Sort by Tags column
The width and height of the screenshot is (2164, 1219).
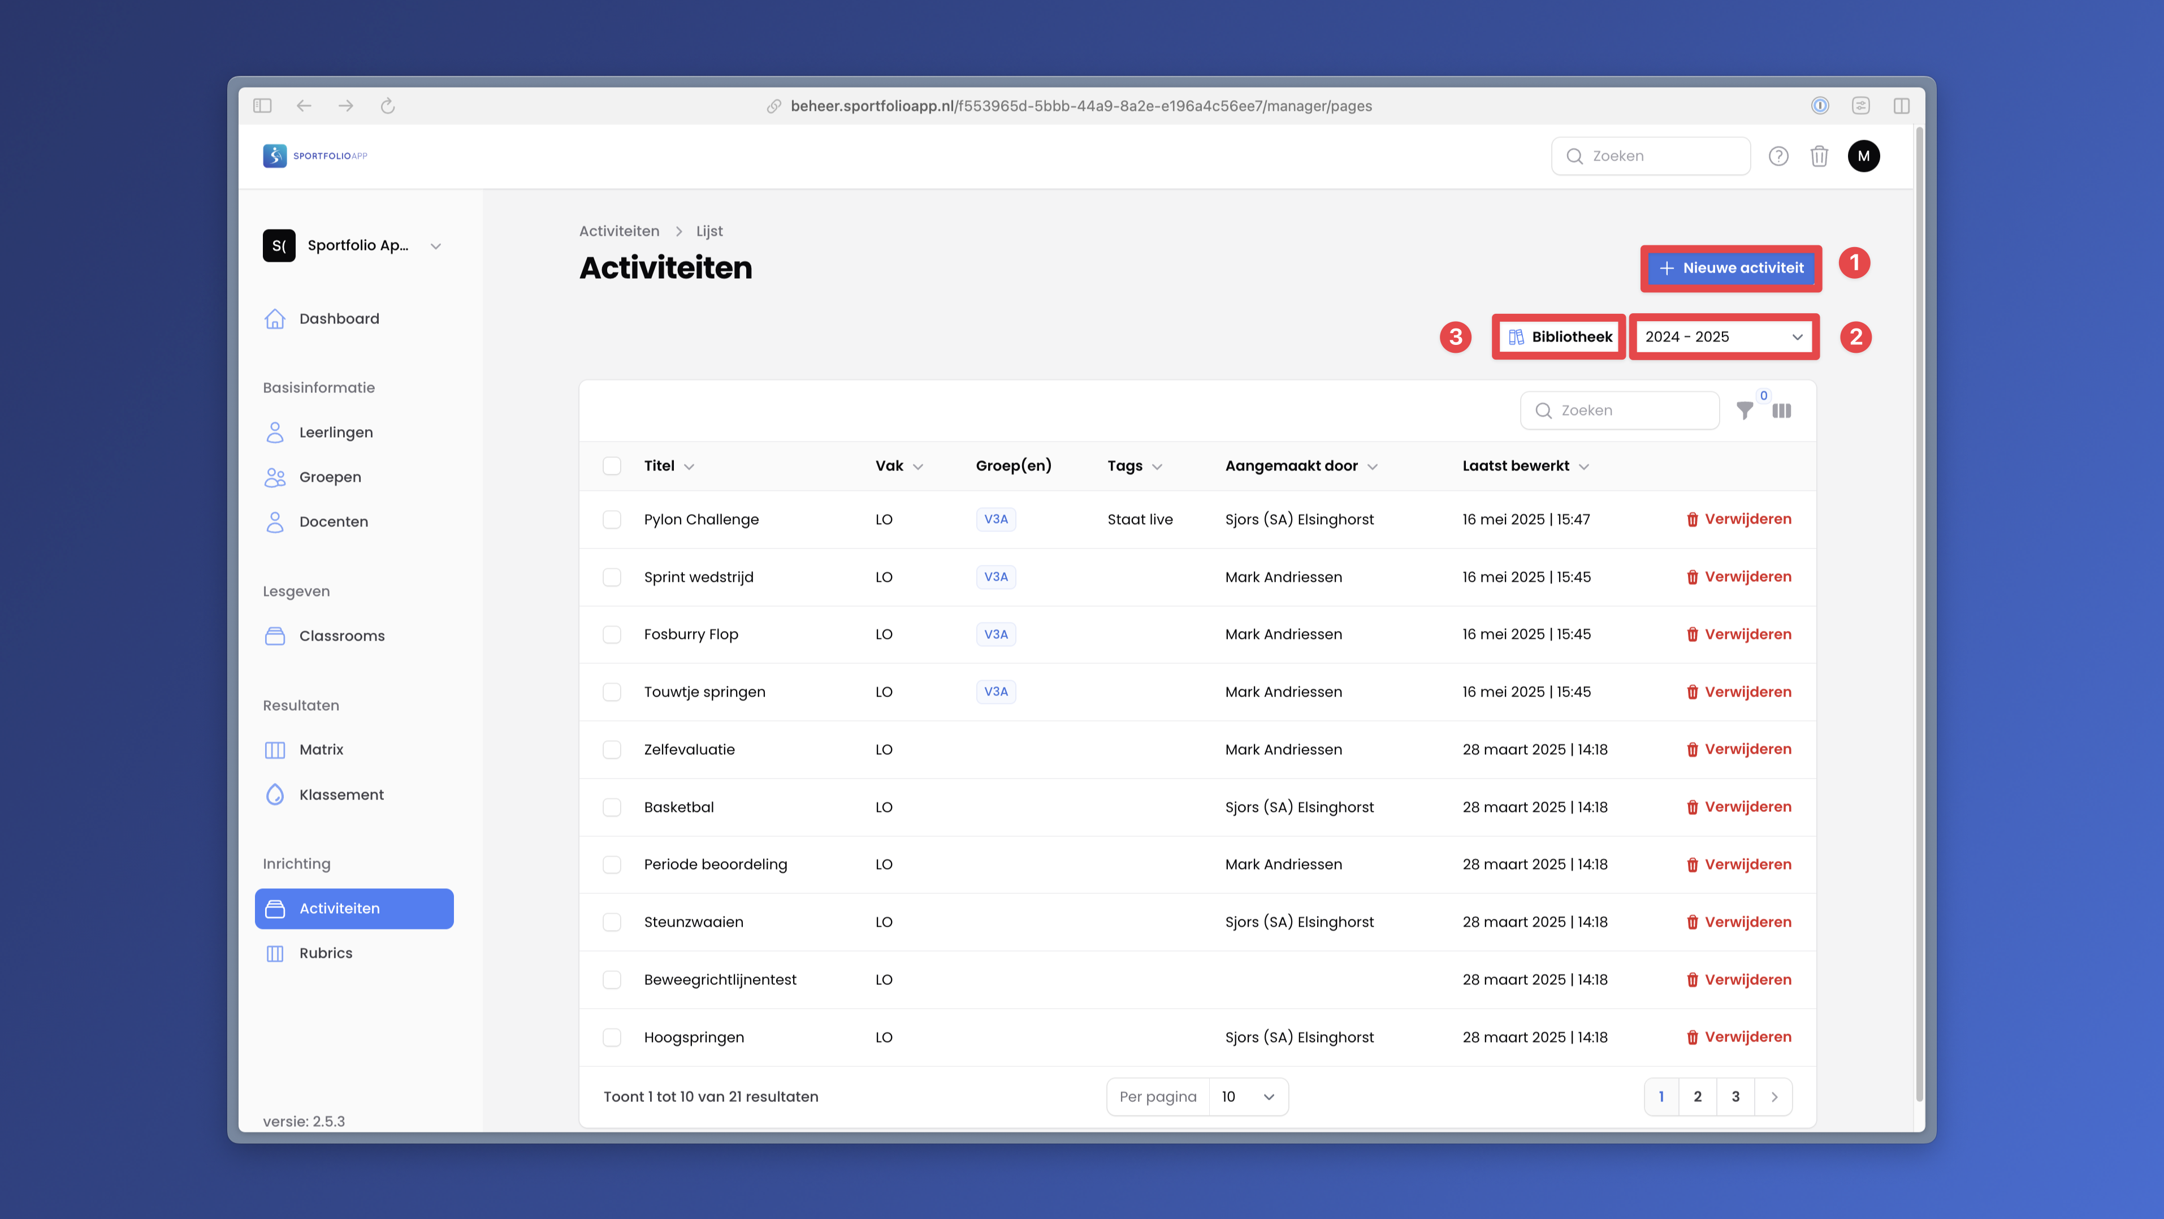pos(1134,466)
